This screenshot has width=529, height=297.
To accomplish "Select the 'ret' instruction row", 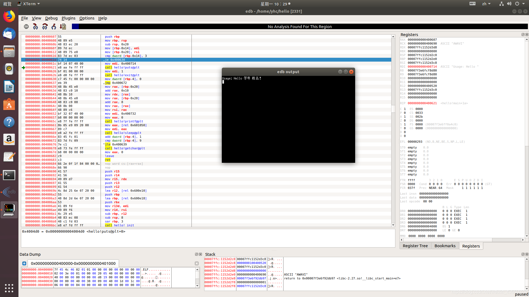I will click(206, 160).
